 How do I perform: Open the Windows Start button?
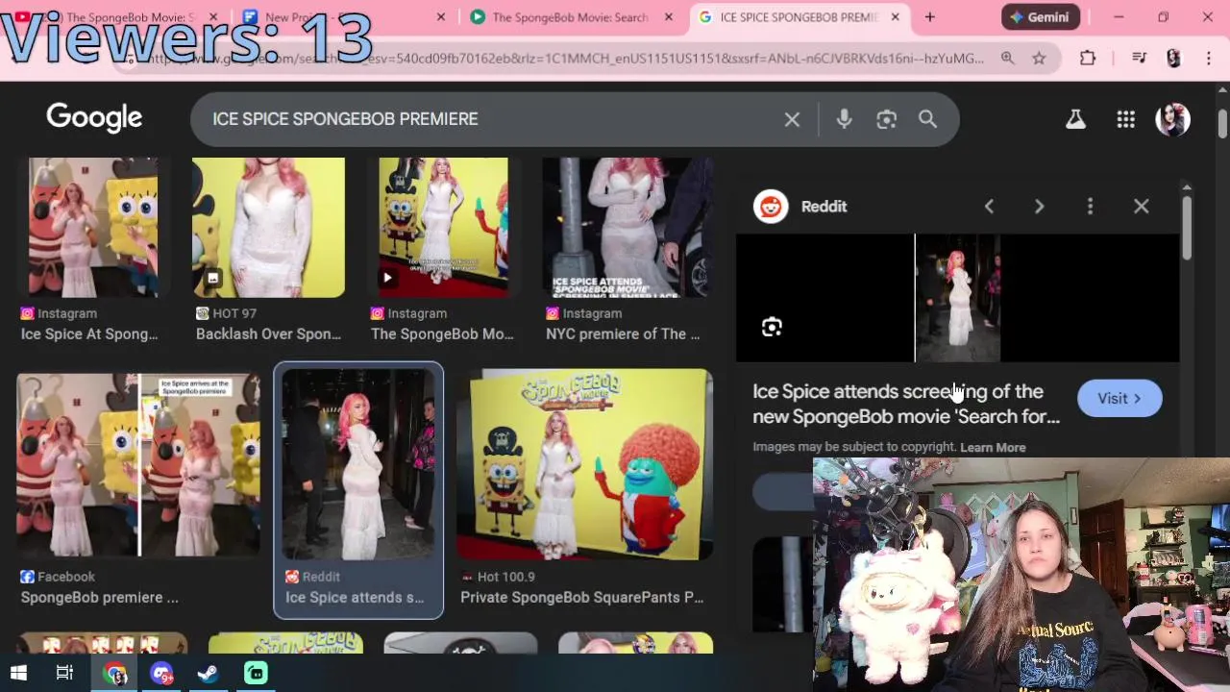coord(18,673)
